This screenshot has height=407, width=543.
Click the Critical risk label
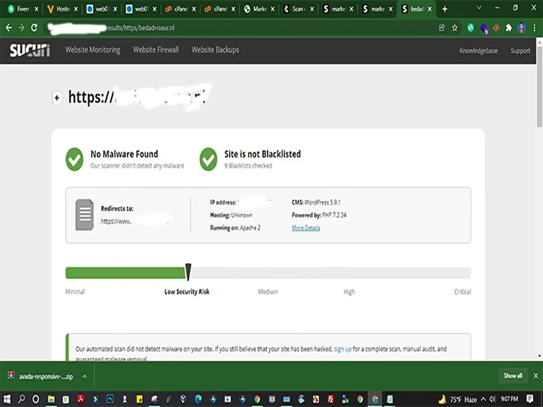(462, 292)
